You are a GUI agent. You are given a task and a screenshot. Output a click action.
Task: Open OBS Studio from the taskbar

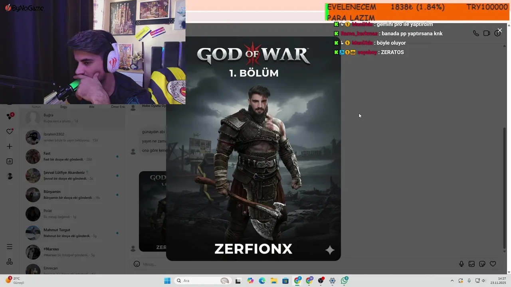321,281
